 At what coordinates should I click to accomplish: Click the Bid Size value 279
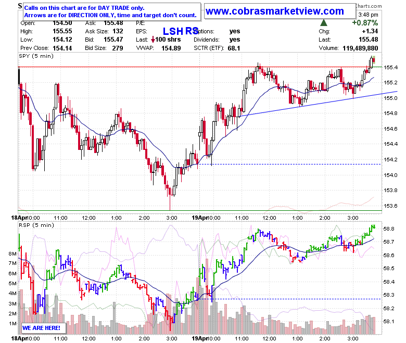point(118,48)
